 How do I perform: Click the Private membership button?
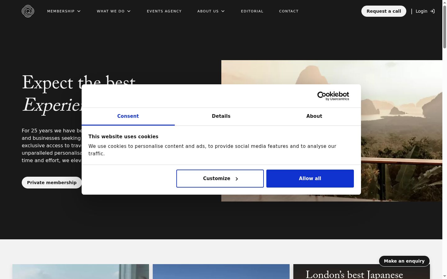(52, 183)
